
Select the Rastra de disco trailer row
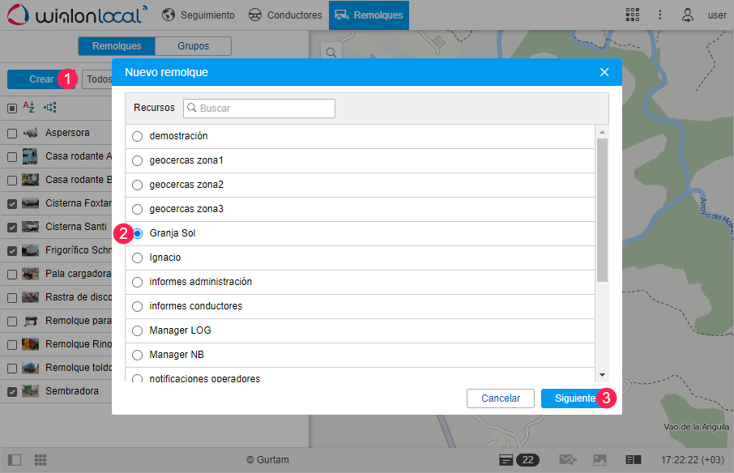click(x=56, y=297)
